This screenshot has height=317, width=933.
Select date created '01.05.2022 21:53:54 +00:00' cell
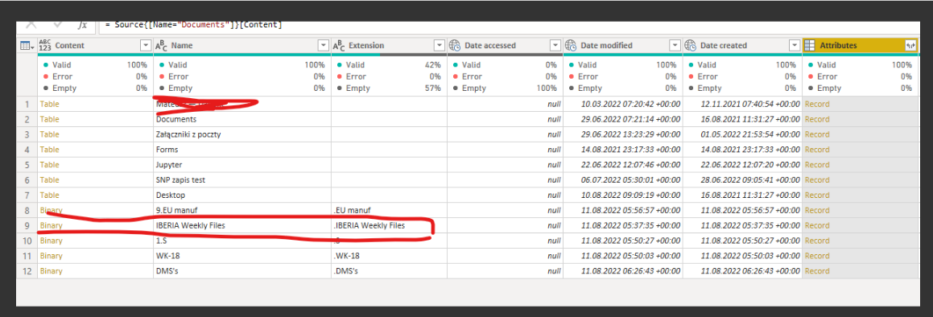742,134
